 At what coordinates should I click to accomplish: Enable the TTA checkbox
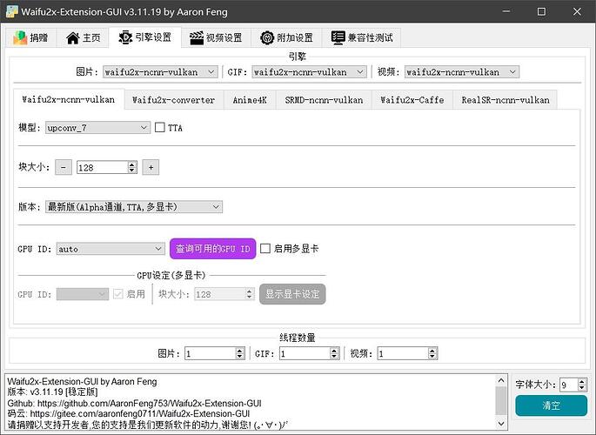160,127
